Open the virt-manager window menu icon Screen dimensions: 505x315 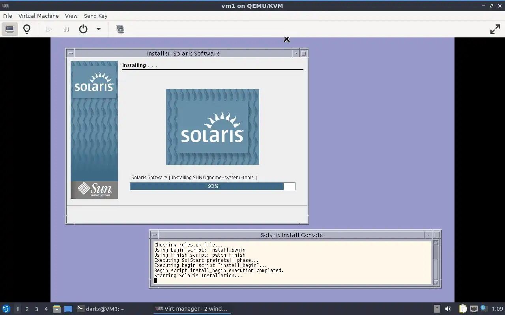(x=6, y=6)
